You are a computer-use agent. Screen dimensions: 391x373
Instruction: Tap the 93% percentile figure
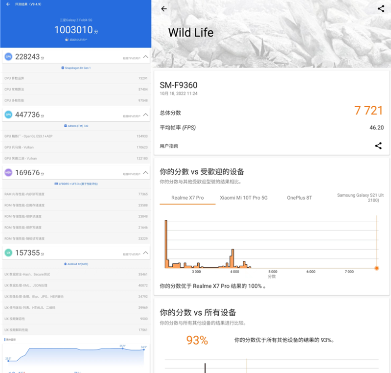[x=197, y=340]
